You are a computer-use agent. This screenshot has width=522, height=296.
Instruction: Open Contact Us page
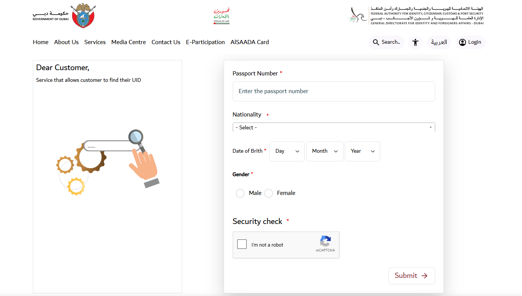pyautogui.click(x=166, y=42)
